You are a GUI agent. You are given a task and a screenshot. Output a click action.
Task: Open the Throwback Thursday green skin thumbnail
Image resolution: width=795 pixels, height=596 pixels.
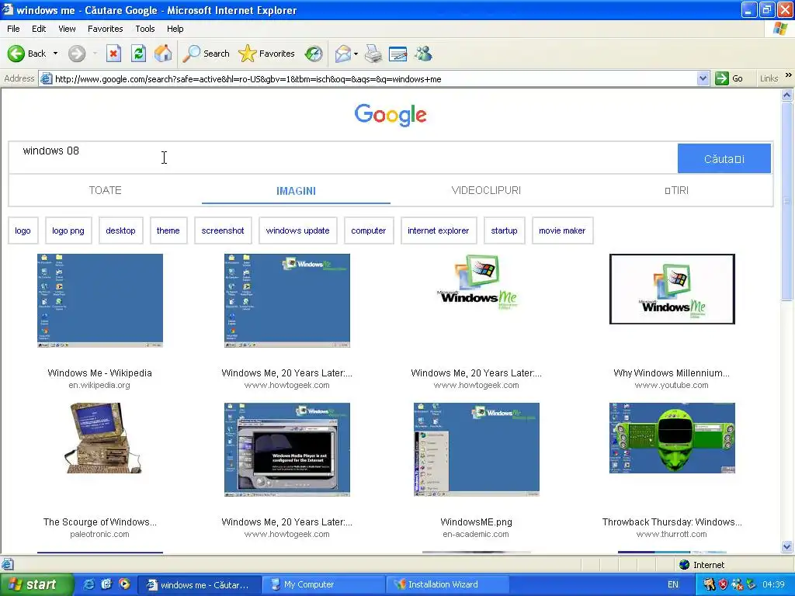pyautogui.click(x=672, y=438)
